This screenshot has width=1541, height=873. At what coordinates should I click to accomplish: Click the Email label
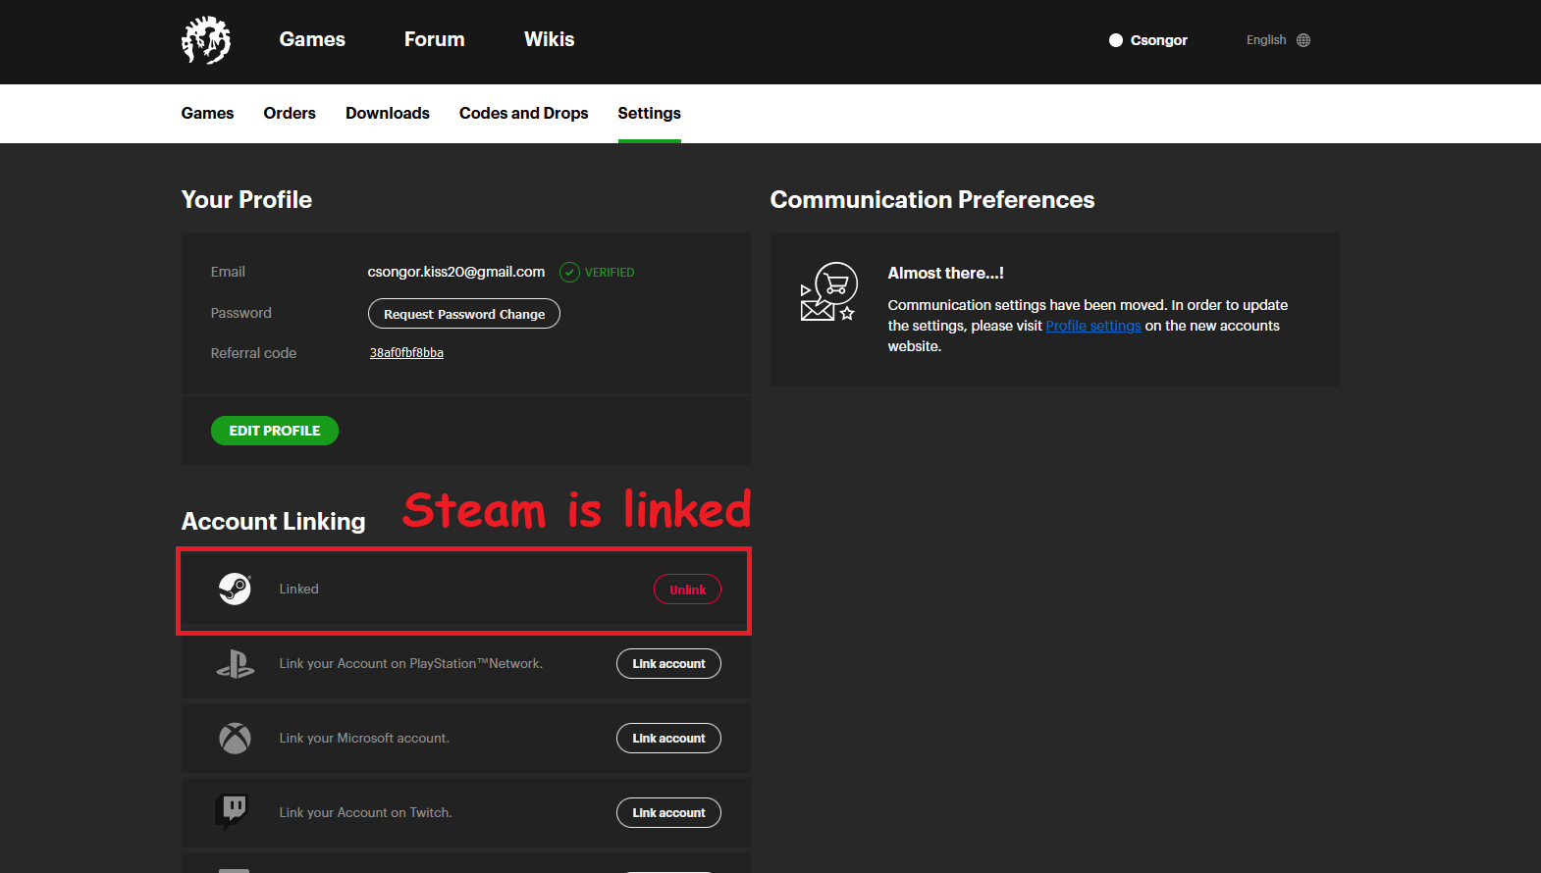pyautogui.click(x=228, y=272)
